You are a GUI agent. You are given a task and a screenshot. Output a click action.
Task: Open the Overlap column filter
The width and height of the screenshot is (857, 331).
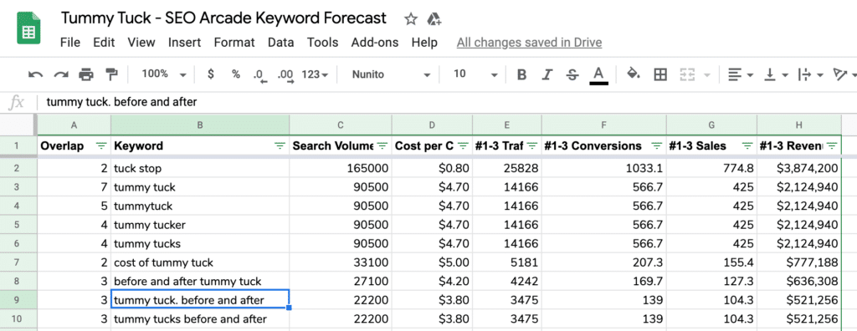pyautogui.click(x=101, y=145)
